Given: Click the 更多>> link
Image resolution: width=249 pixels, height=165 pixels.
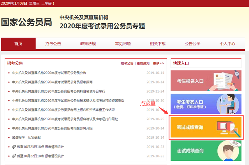Looking at the screenshot, I should pyautogui.click(x=158, y=64).
